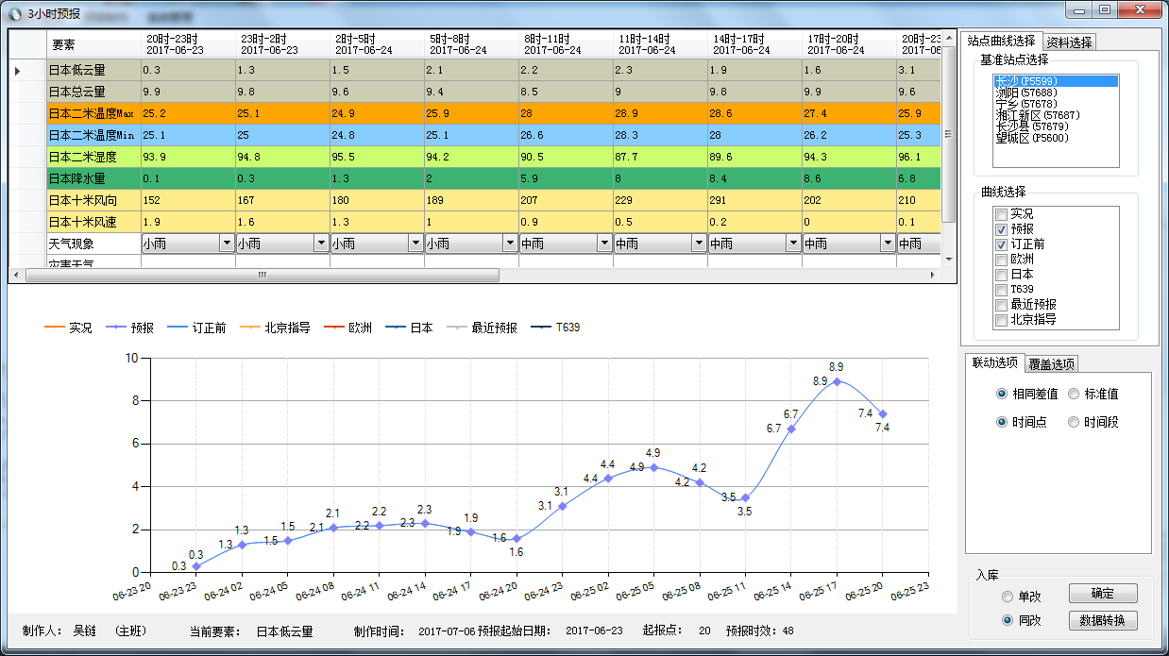Click the row selector arrow for 日本低云量
Screen dimensions: 1169x656
[x=18, y=70]
